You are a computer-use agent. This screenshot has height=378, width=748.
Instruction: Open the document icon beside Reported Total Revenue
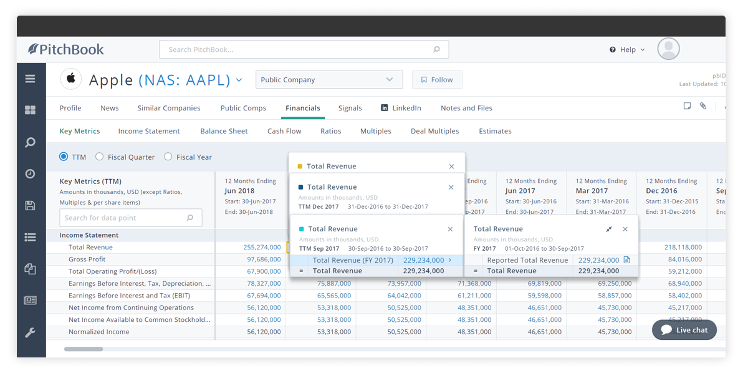pyautogui.click(x=627, y=260)
